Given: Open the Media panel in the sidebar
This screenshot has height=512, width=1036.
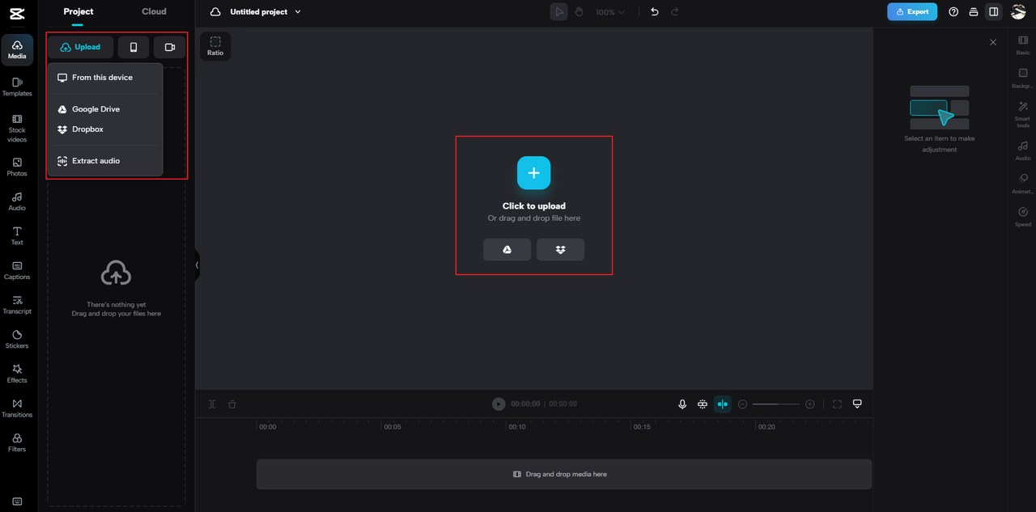Looking at the screenshot, I should [17, 50].
